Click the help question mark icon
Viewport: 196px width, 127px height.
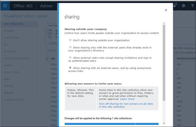click(x=192, y=6)
